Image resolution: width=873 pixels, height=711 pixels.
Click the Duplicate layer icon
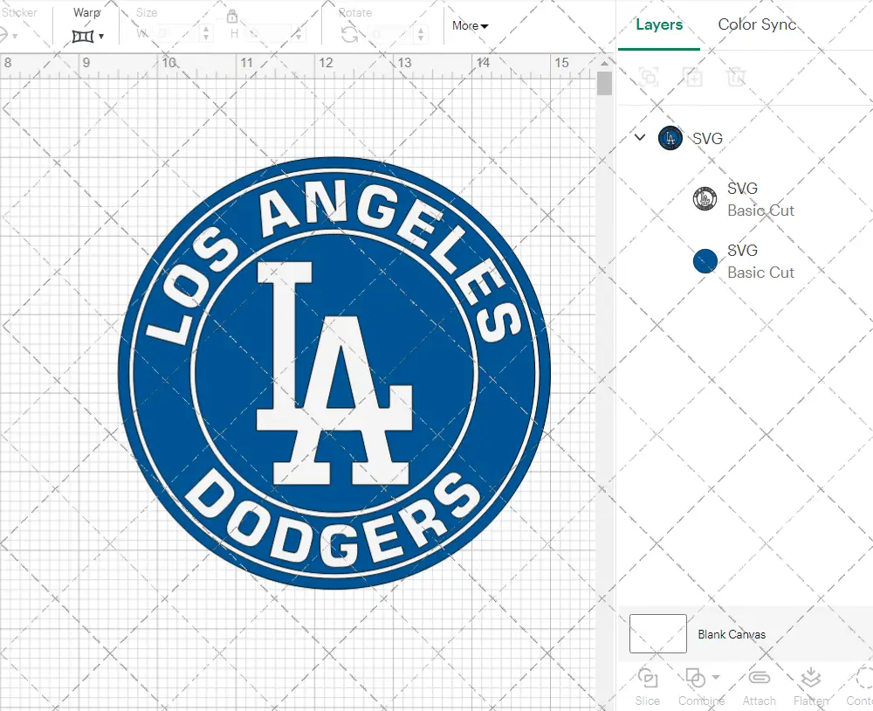click(x=693, y=77)
